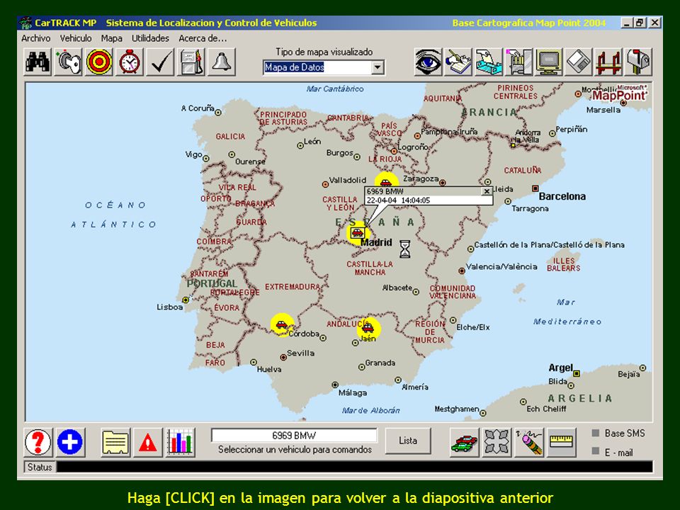Click the binoculars search icon
This screenshot has height=510, width=680.
pos(38,62)
